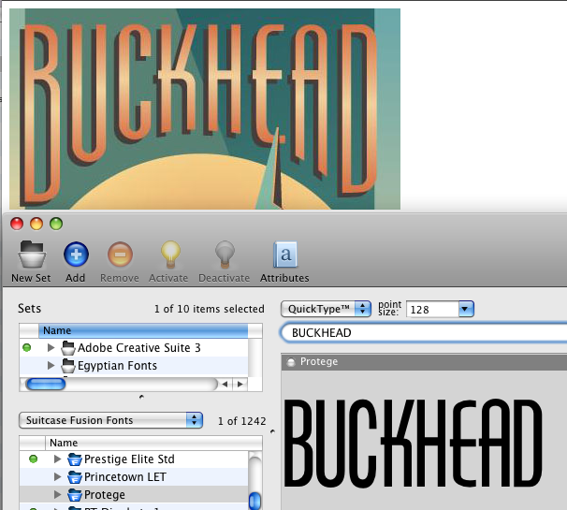This screenshot has width=567, height=510.
Task: Select the Adobe Creative Suite 3 row
Action: [x=134, y=347]
